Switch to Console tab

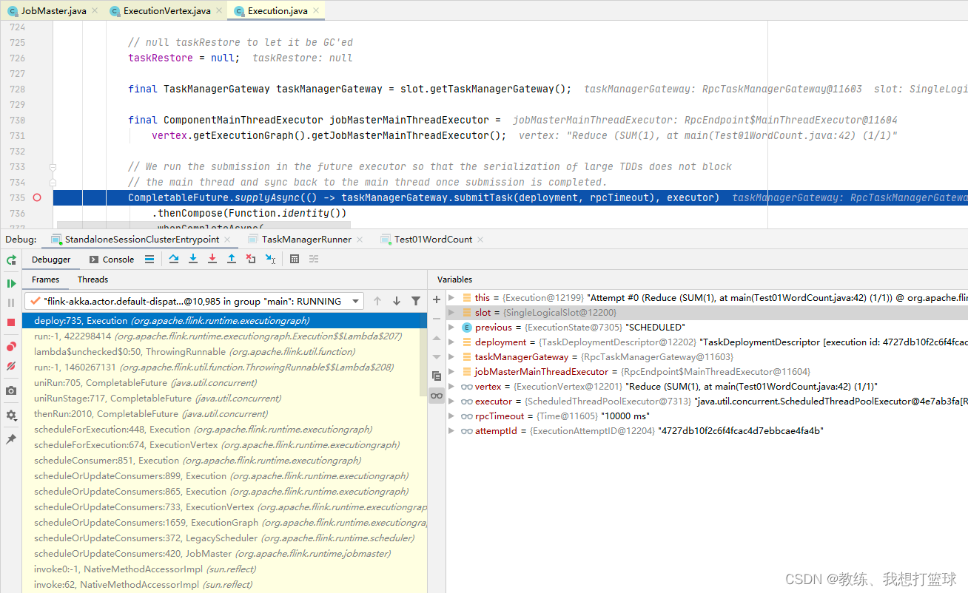click(x=112, y=260)
